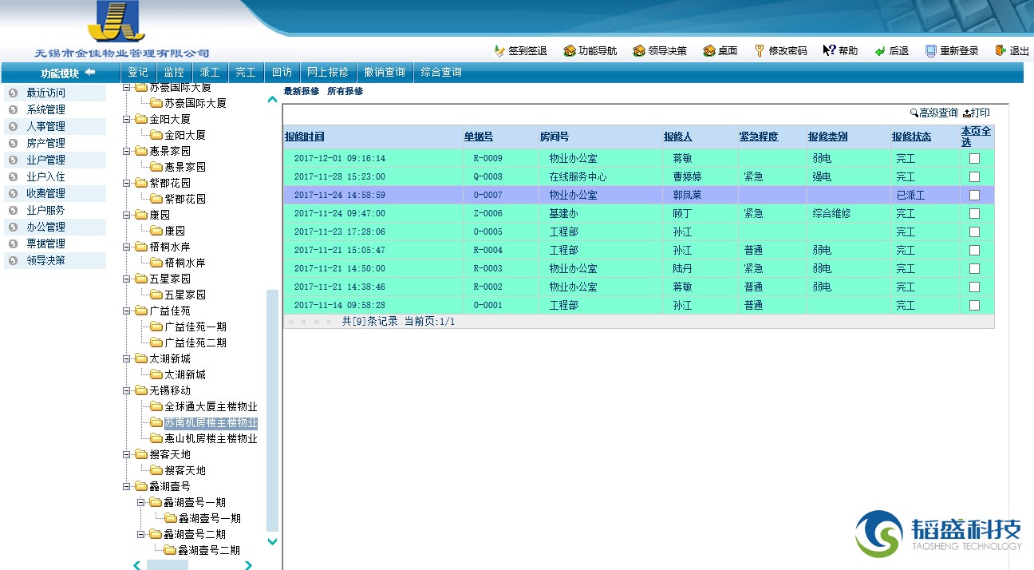Tick the checkbox for order O-0001
The image size is (1034, 570).
pyautogui.click(x=974, y=305)
